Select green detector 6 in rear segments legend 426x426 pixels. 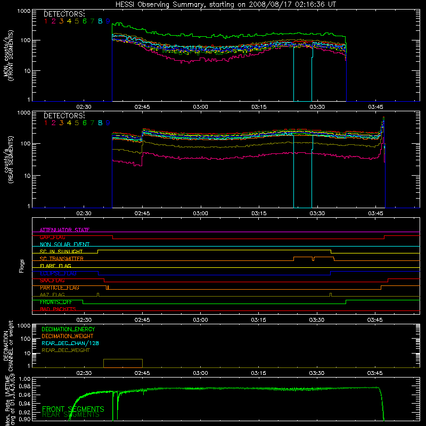[x=85, y=123]
